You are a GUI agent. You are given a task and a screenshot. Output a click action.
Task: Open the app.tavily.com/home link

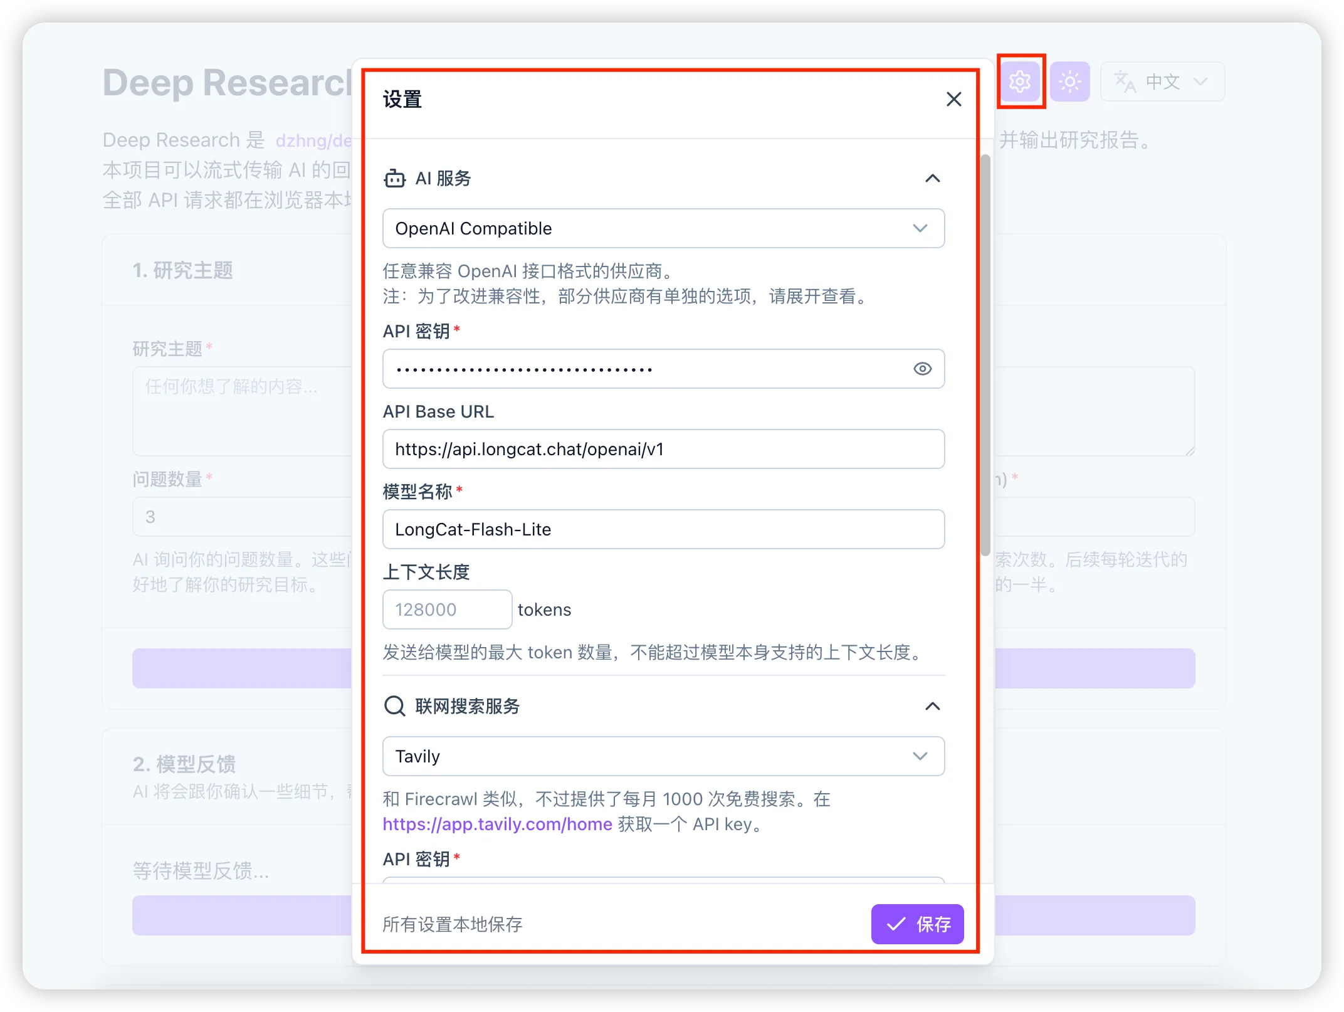point(497,824)
